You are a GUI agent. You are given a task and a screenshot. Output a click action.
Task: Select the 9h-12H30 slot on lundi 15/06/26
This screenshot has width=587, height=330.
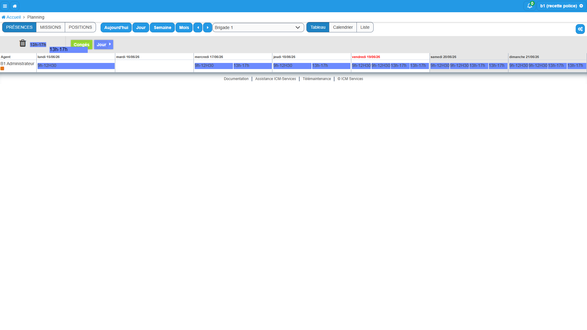coord(76,66)
